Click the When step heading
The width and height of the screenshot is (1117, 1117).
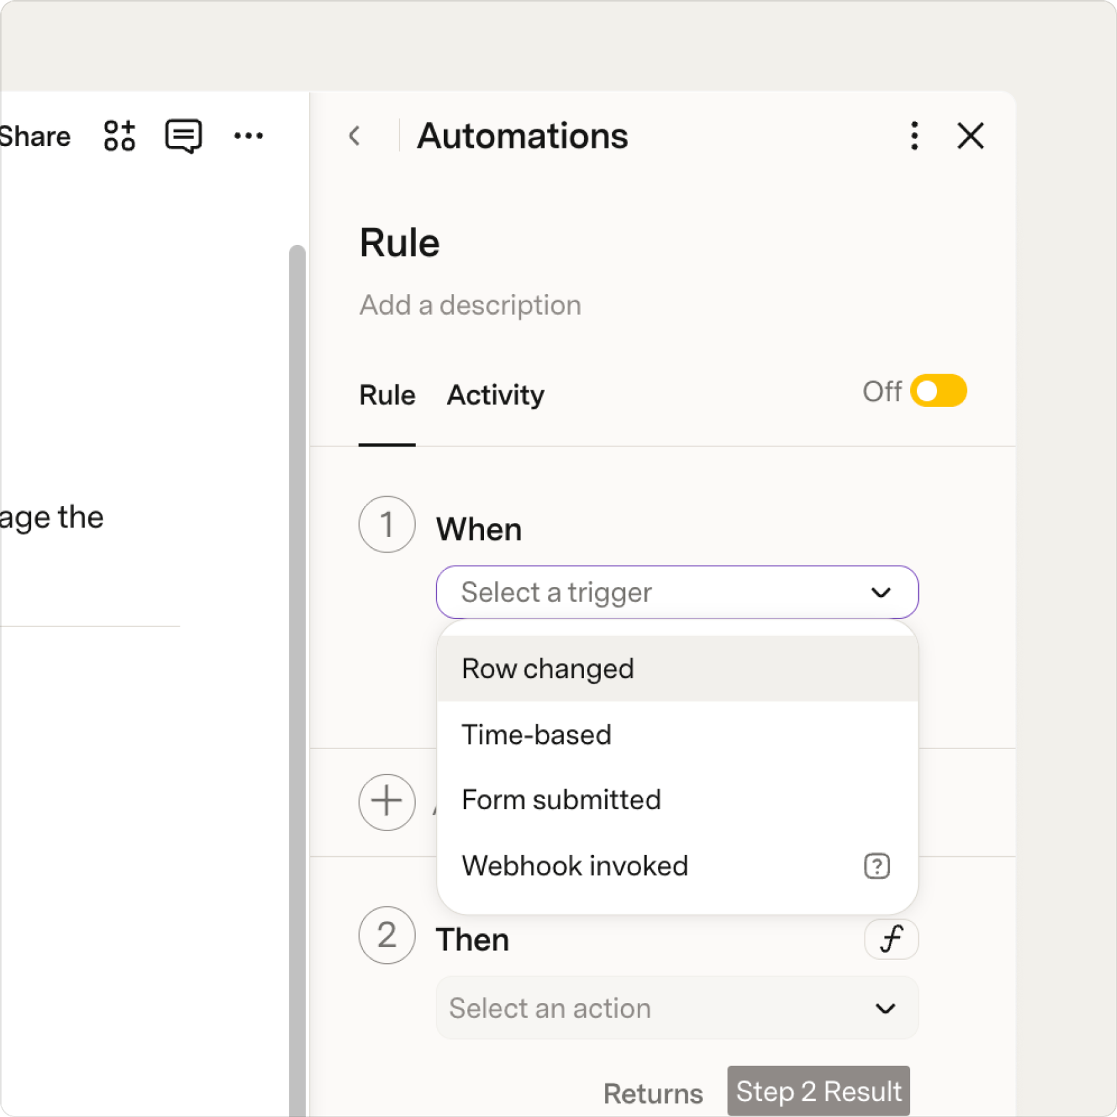tap(479, 529)
